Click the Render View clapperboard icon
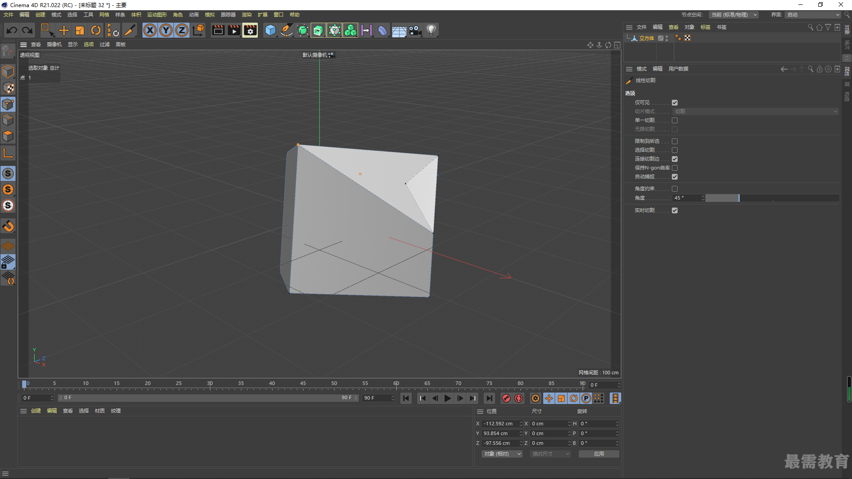The width and height of the screenshot is (852, 479). [218, 31]
